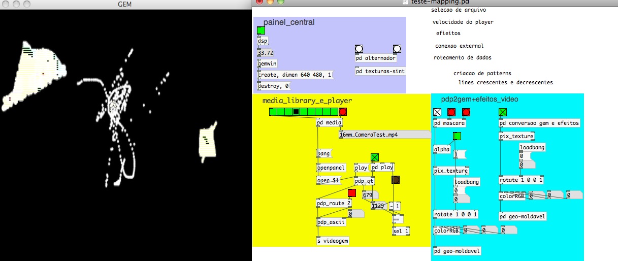The width and height of the screenshot is (618, 261).
Task: Click the 'destroy, 0' message box
Action: [x=274, y=86]
